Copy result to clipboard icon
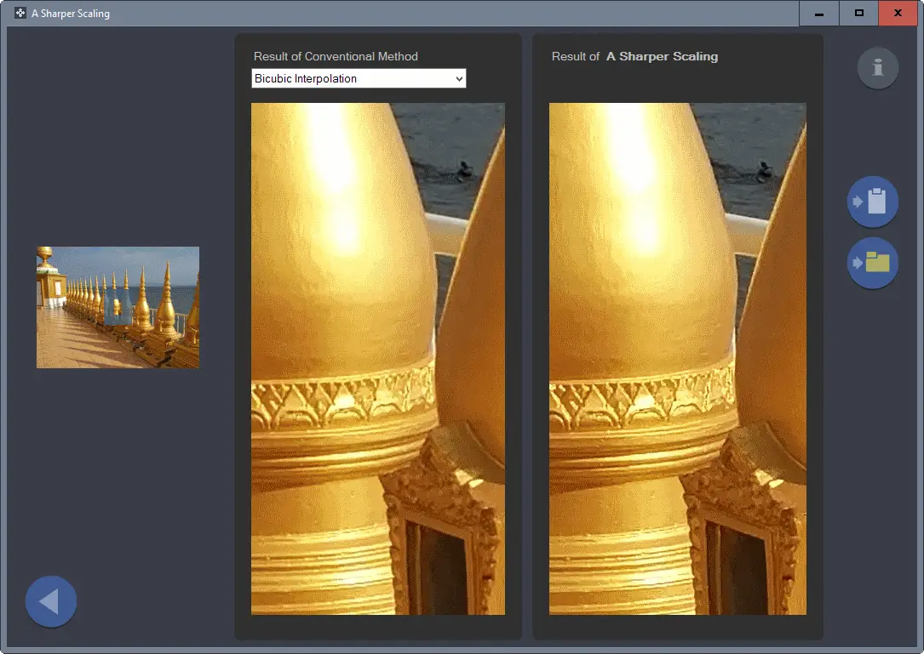 click(873, 202)
